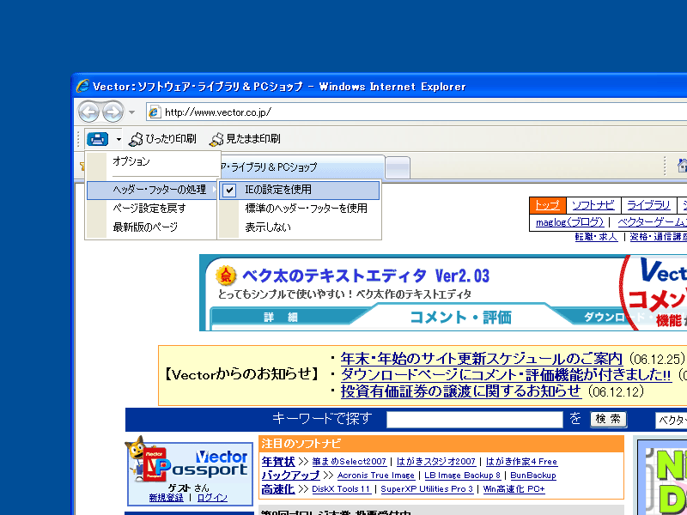Image resolution: width=687 pixels, height=515 pixels.
Task: Open the Acronis True Image link
Action: point(376,476)
